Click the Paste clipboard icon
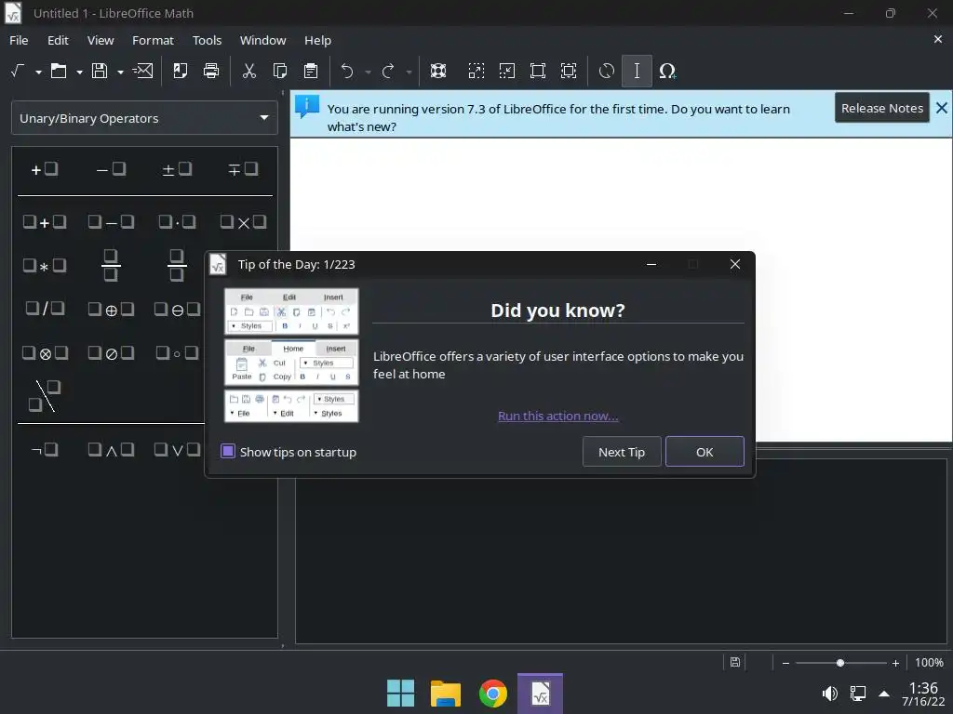 [x=311, y=71]
